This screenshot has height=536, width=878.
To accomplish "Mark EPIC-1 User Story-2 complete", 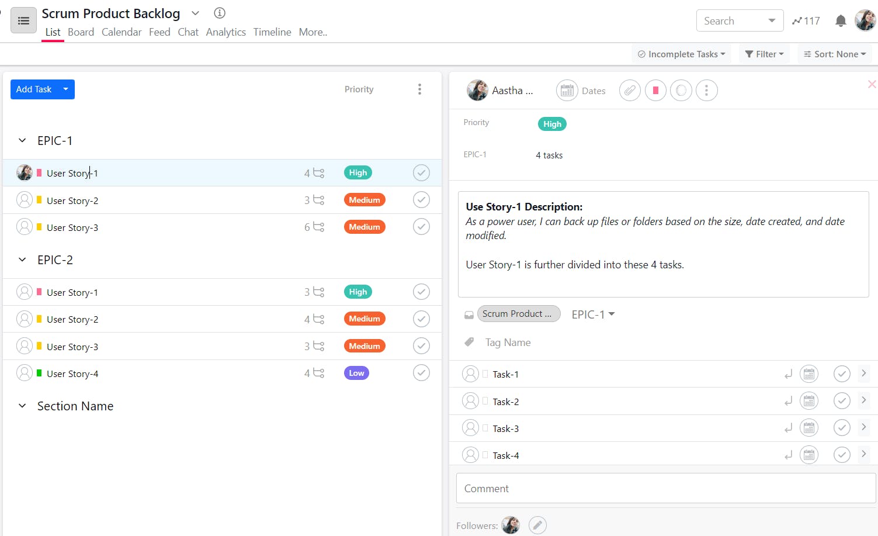I will (421, 200).
